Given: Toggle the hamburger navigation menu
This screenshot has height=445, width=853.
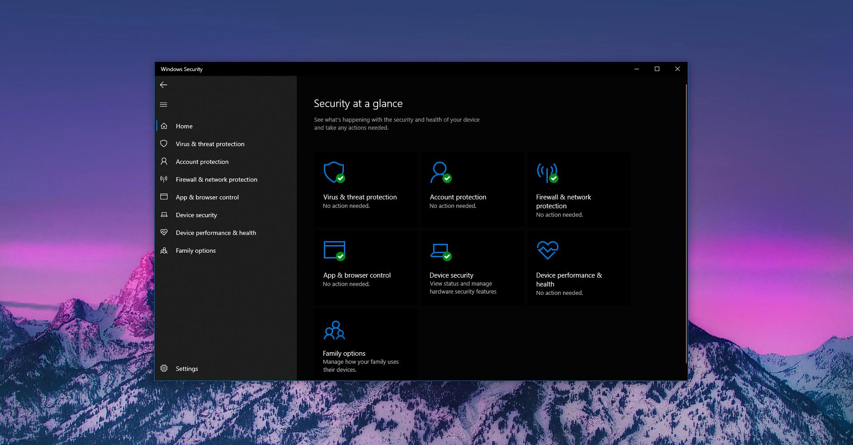Looking at the screenshot, I should (163, 105).
